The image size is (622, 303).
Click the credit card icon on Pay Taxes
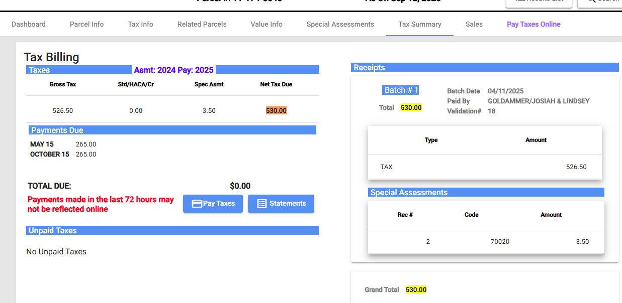(x=197, y=204)
